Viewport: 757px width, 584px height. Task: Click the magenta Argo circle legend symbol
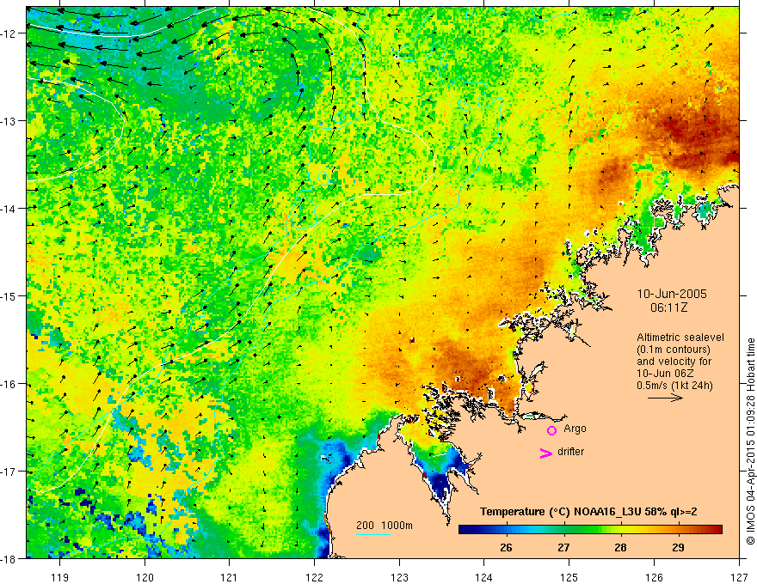551,430
